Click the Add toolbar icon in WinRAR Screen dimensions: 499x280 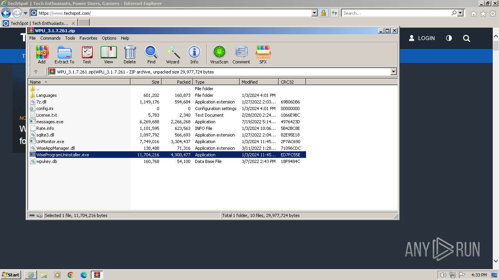tap(42, 54)
